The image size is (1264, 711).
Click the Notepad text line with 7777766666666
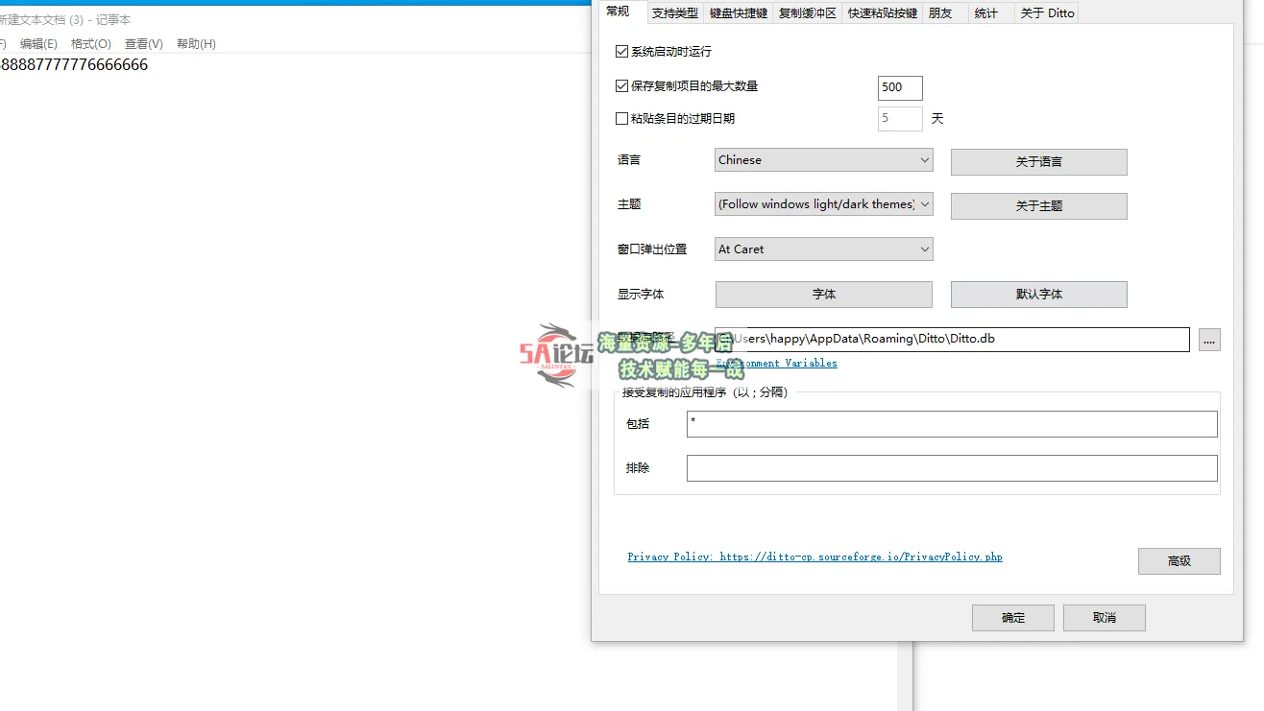pos(74,65)
